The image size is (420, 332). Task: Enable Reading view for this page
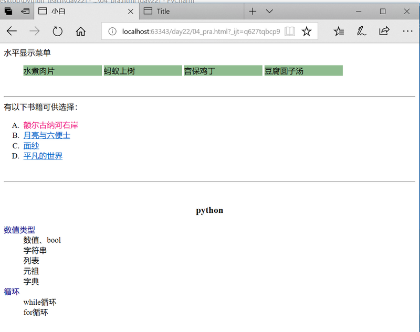pyautogui.click(x=289, y=31)
